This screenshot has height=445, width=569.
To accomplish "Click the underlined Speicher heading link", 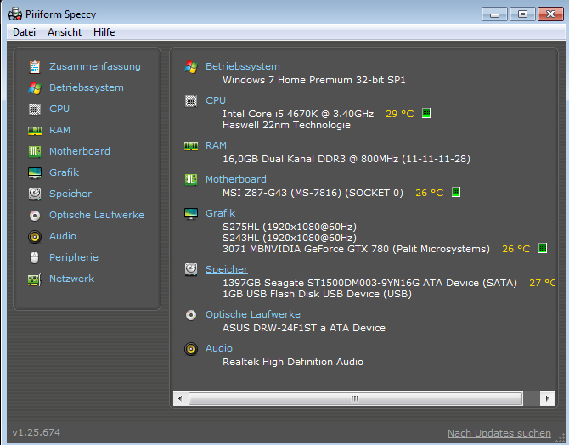I will tap(227, 269).
